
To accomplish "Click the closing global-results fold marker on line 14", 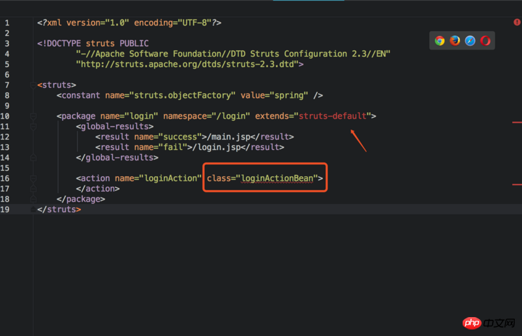I will tap(33, 157).
